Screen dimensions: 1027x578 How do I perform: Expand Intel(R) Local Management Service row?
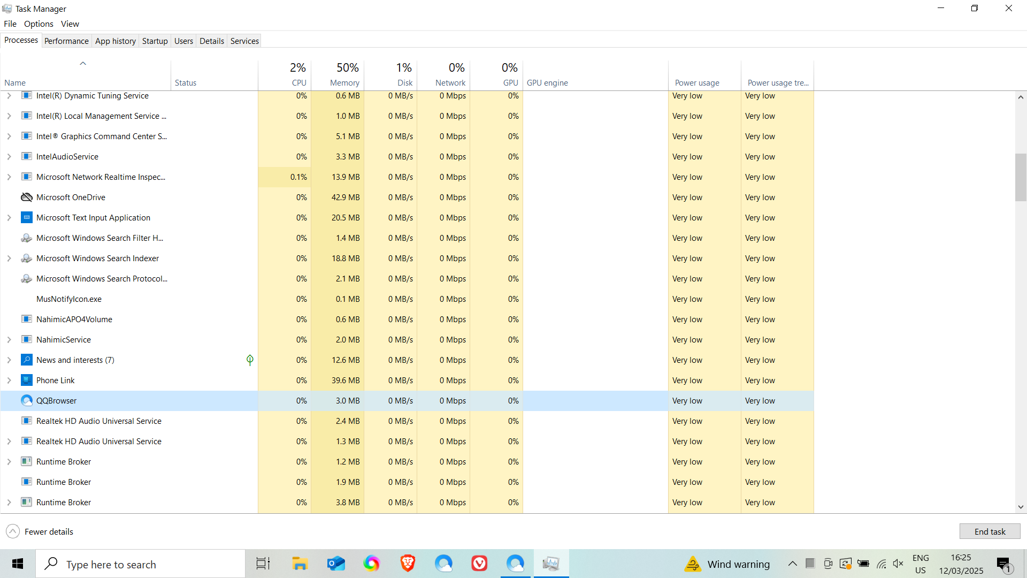[x=9, y=116]
